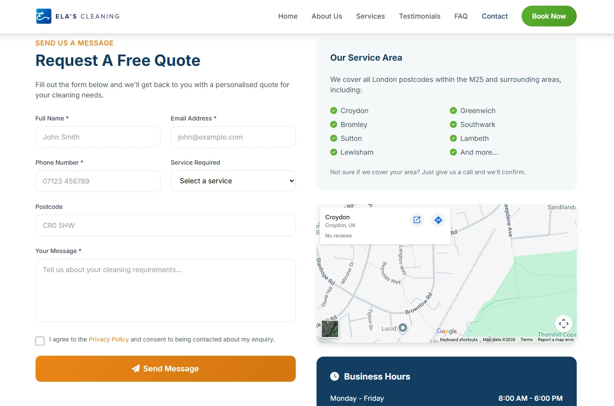Click the Ela's Cleaning logo
The width and height of the screenshot is (614, 406).
[x=77, y=16]
